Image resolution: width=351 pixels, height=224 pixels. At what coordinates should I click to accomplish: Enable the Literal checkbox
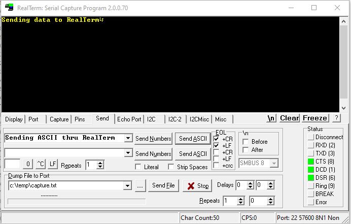[x=138, y=167]
